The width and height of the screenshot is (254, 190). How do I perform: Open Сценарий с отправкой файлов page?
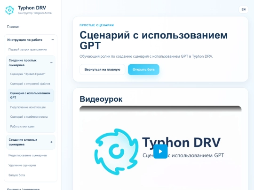pos(30,84)
